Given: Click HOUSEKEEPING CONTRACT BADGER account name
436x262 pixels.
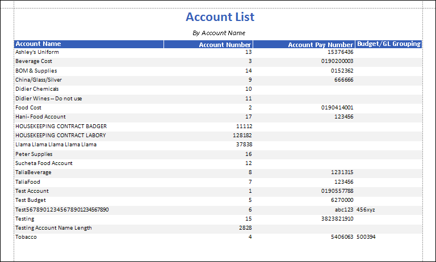Looking at the screenshot, I should tap(61, 126).
